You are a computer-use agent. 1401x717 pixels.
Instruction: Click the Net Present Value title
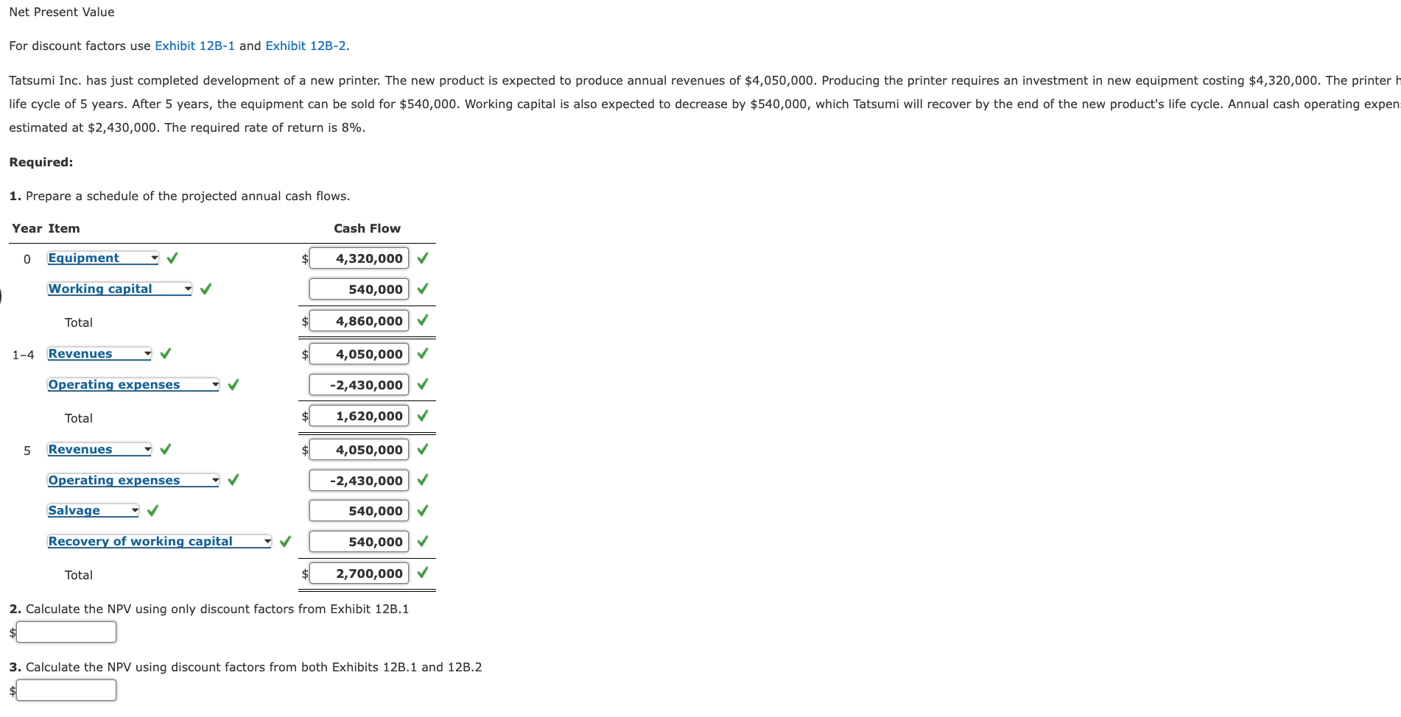(x=62, y=12)
